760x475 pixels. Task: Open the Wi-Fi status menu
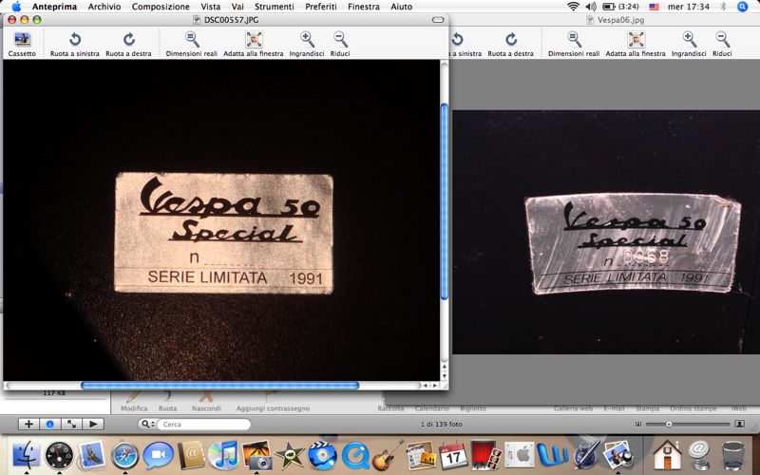click(x=574, y=7)
